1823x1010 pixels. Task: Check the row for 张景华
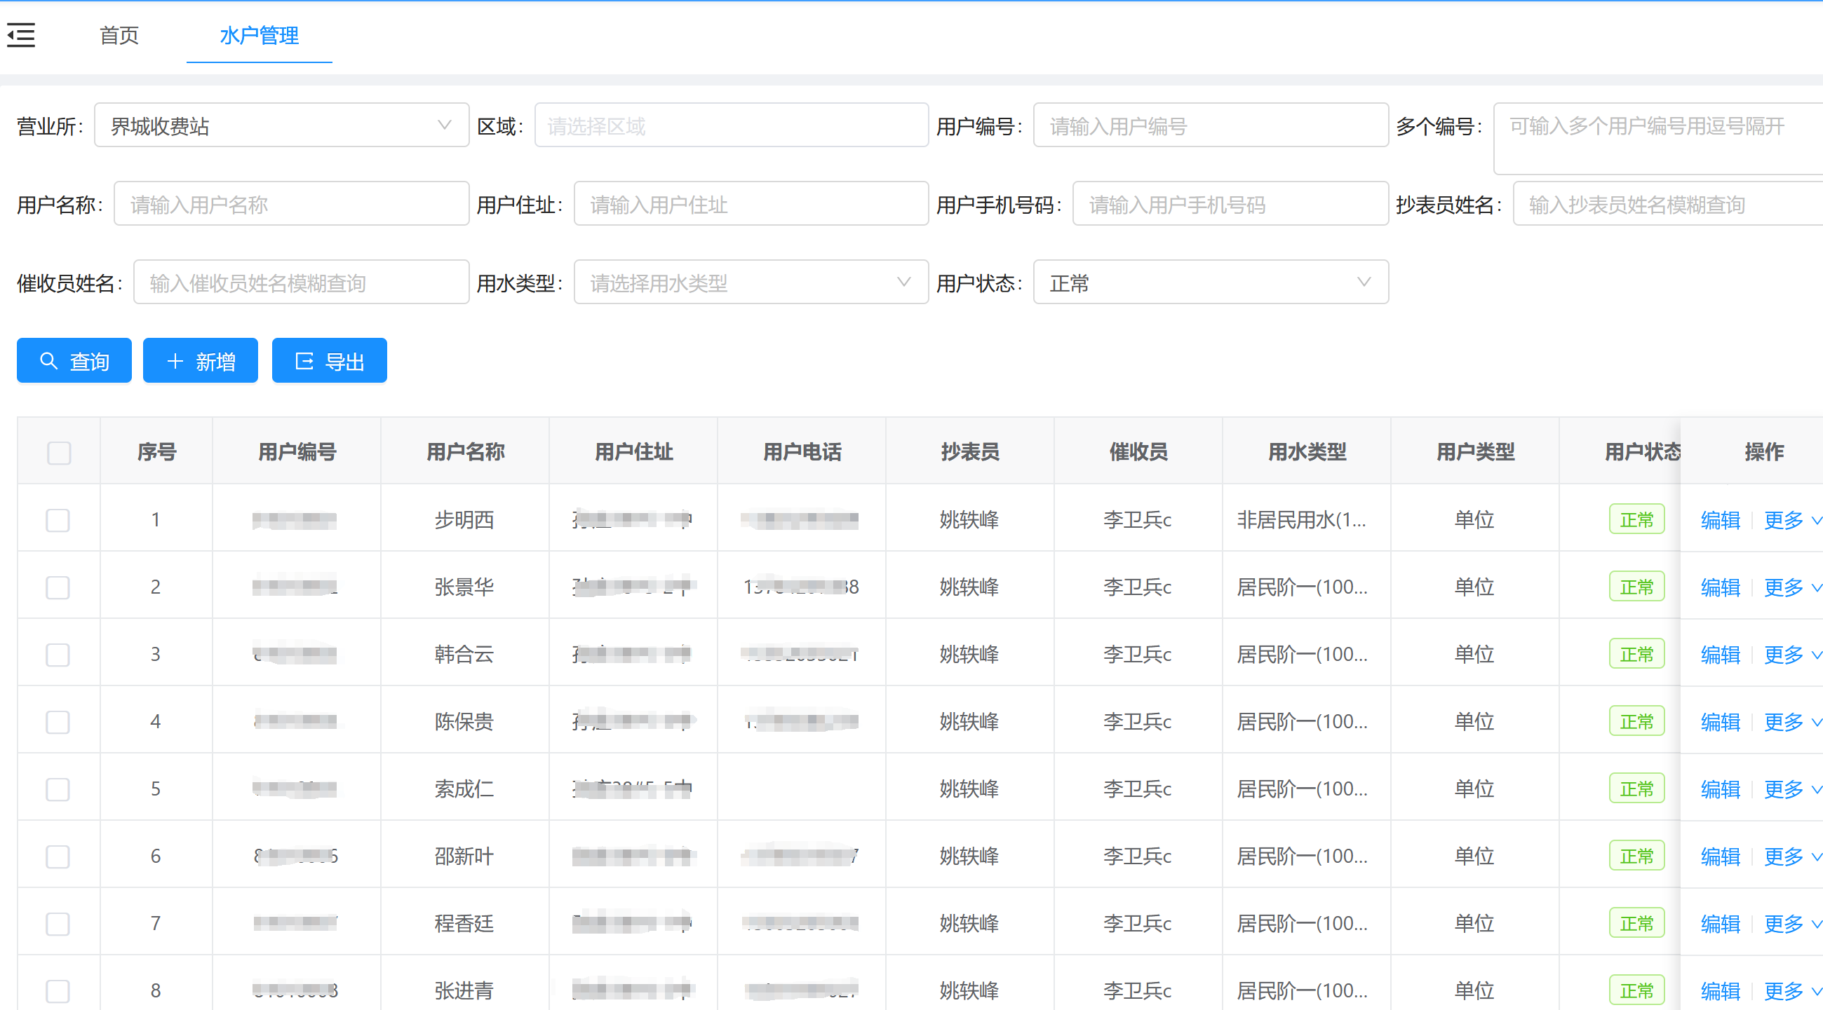(x=58, y=587)
